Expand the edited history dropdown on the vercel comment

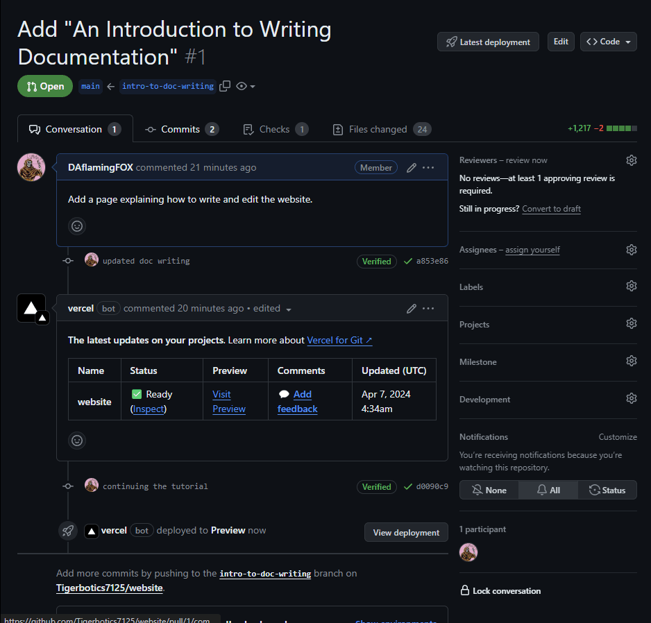tap(289, 309)
